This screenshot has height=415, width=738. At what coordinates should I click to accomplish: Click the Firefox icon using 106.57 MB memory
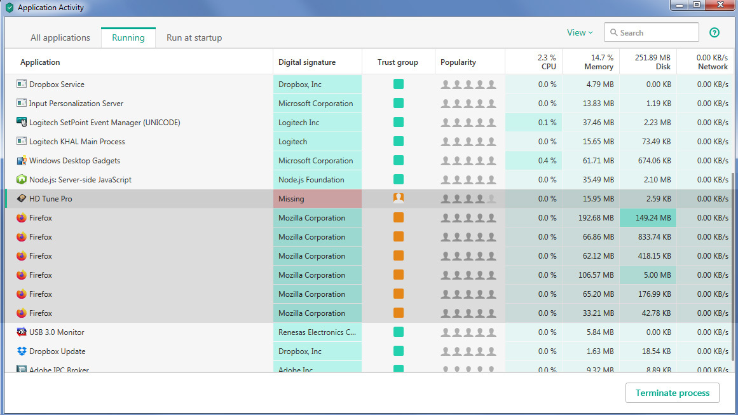pos(21,275)
